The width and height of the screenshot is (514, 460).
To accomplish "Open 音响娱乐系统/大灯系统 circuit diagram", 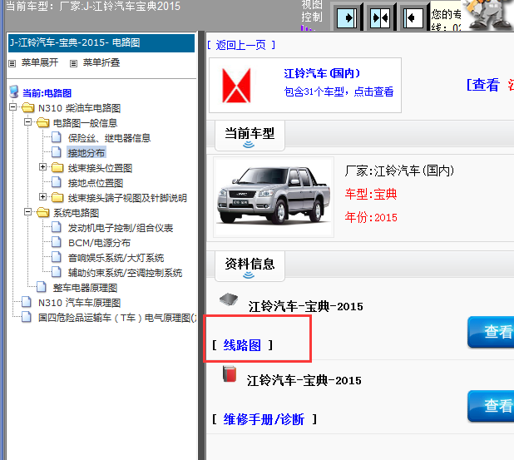I will (116, 258).
